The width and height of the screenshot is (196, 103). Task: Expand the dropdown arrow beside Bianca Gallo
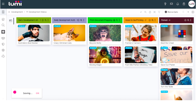click(188, 12)
